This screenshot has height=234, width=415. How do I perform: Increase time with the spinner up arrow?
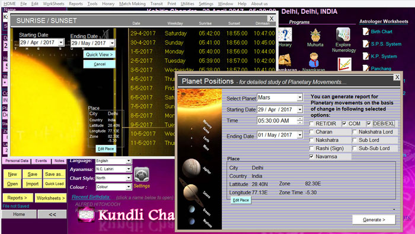tap(299, 119)
